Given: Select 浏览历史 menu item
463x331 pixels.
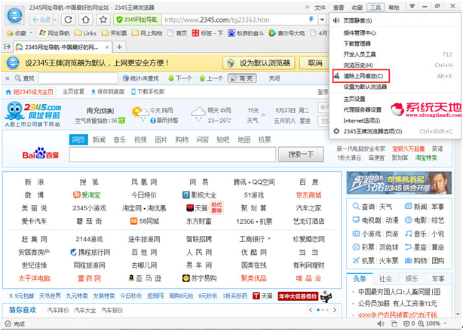Looking at the screenshot, I should (395, 66).
